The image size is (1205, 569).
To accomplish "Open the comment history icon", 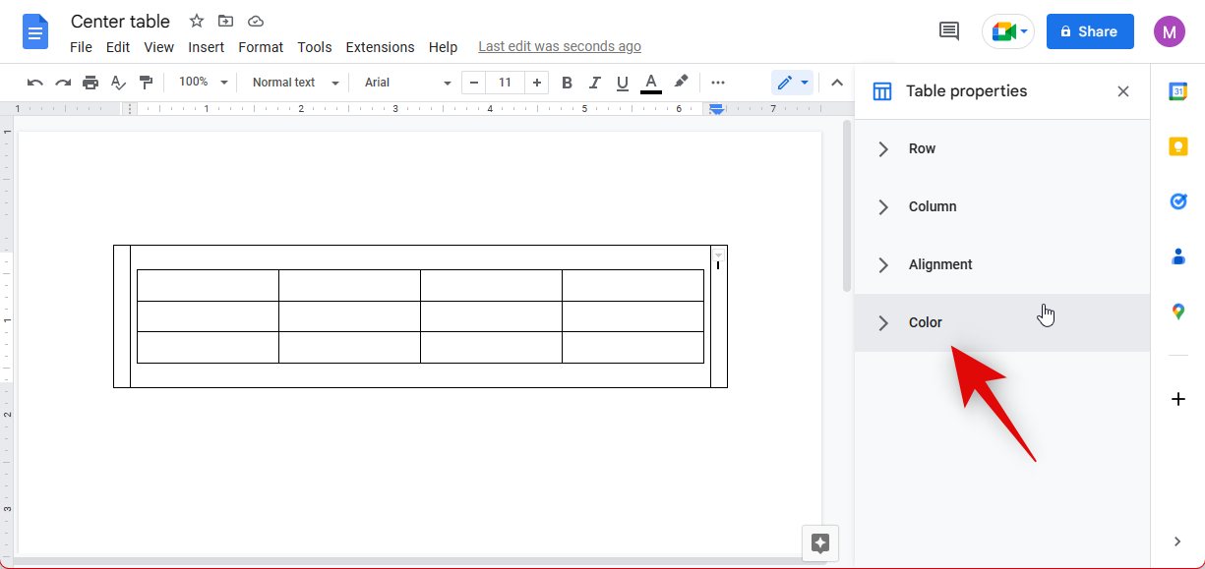I will (948, 31).
